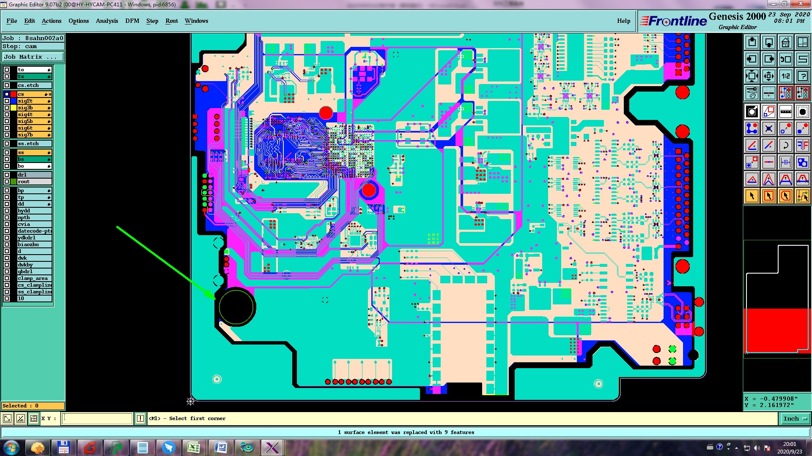The height and width of the screenshot is (456, 812).
Task: Select the rectangle area select tool
Action: point(769,196)
